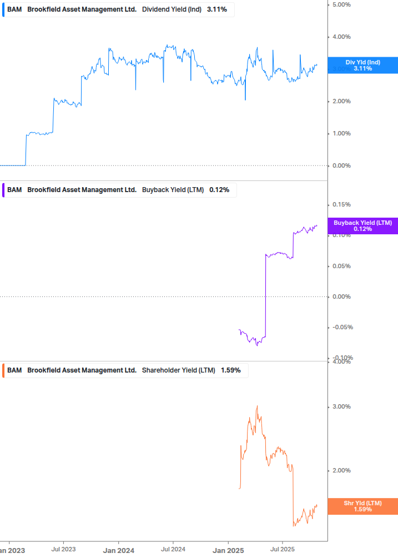398x558 pixels.
Task: Click the orange Shr Yld (LTM) axis tag
Action: (362, 506)
